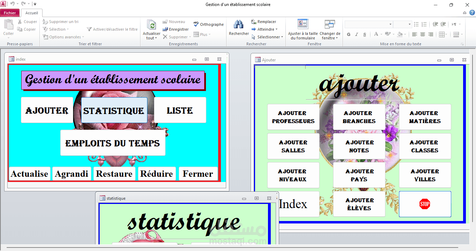The image size is (476, 251).
Task: Open the font name combo box
Action: (x=390, y=24)
